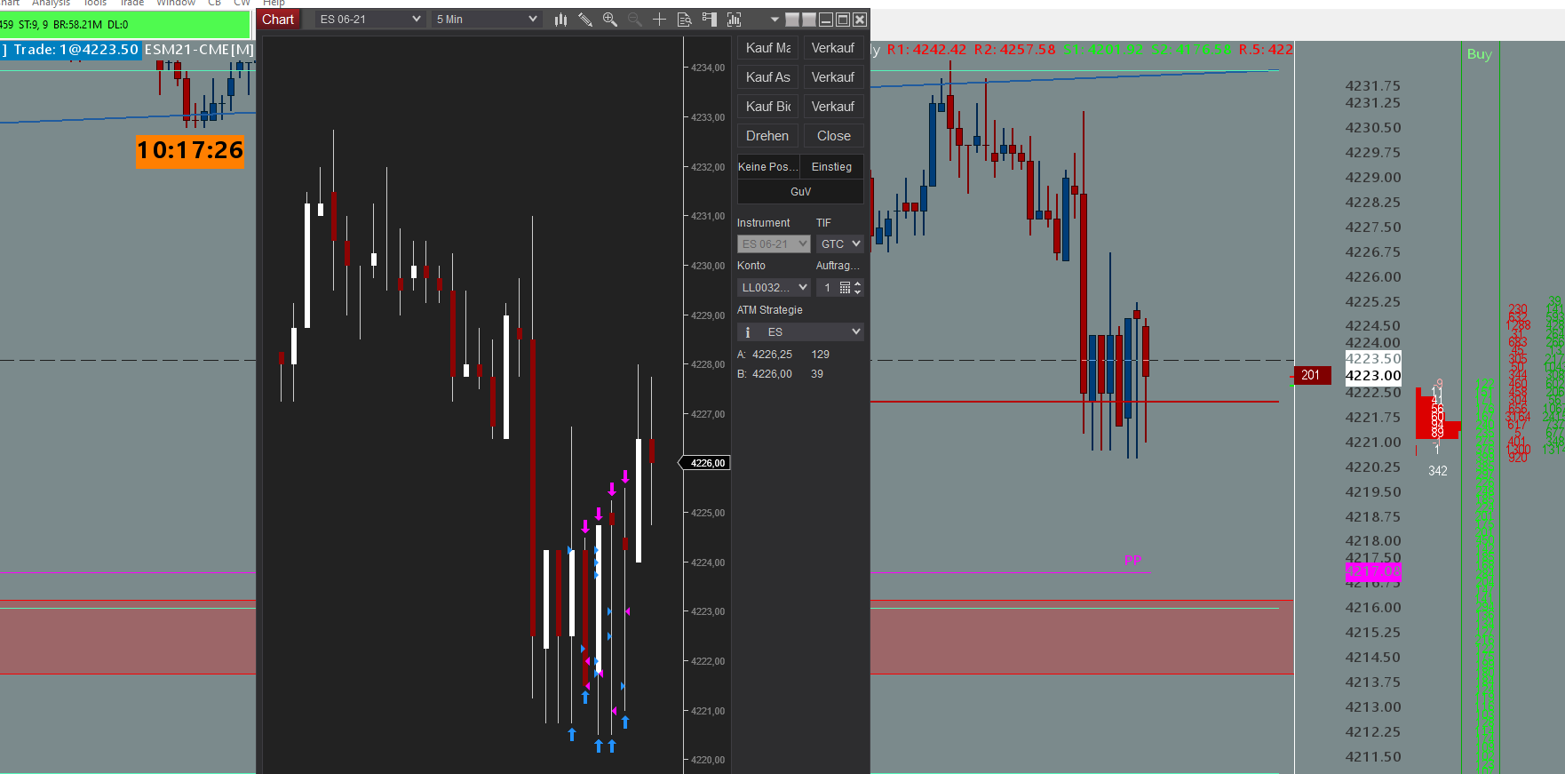1565x774 pixels.
Task: Open the Tools menu
Action: point(95,4)
